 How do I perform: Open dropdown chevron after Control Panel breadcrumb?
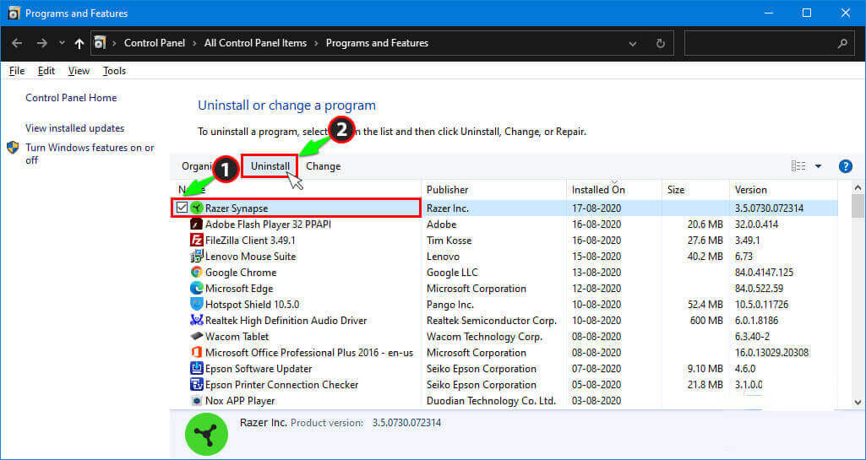(193, 43)
